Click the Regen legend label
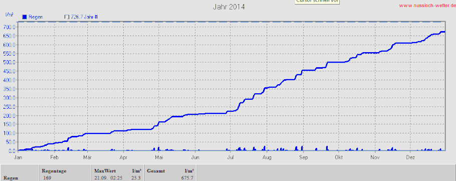Screen dimensions: 456x181 pyautogui.click(x=36, y=17)
